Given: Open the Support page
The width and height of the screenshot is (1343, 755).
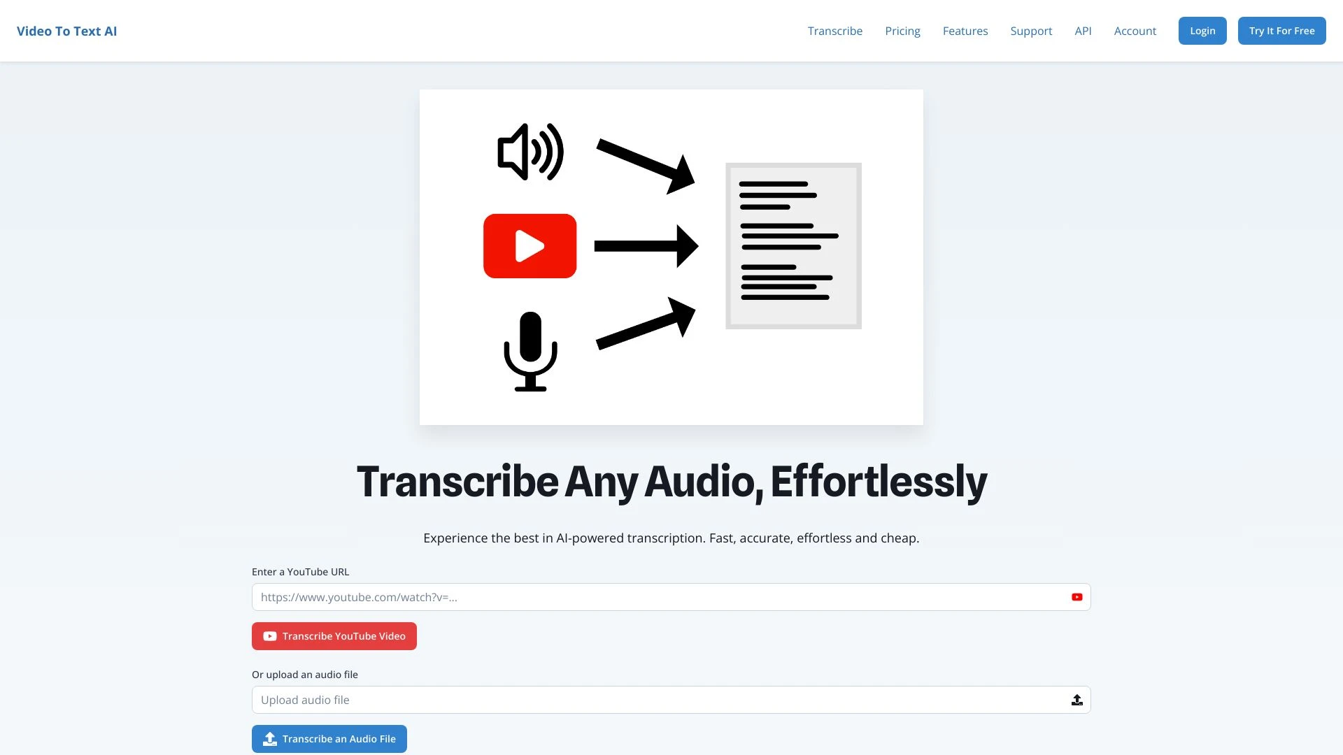Looking at the screenshot, I should (1031, 31).
